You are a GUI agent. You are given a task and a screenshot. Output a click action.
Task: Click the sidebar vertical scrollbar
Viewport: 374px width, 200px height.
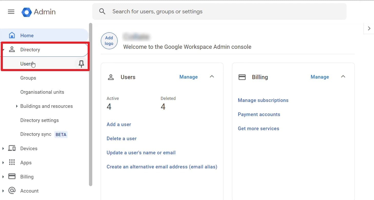[x=90, y=104]
